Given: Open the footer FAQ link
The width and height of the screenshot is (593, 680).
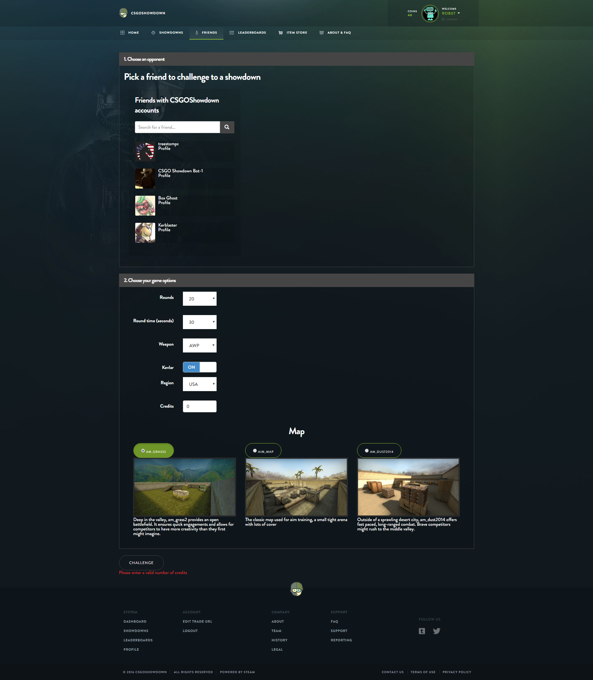Looking at the screenshot, I should point(334,621).
